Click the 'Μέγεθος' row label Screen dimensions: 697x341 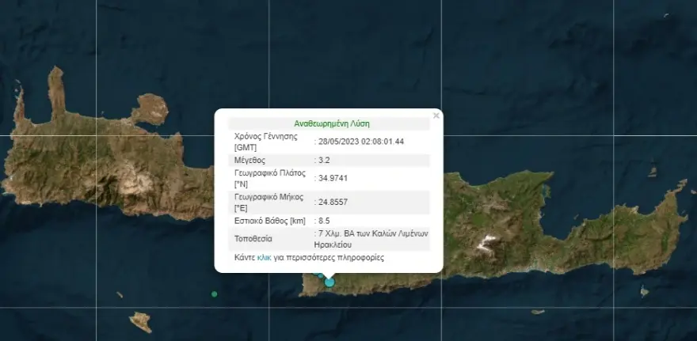[250, 160]
